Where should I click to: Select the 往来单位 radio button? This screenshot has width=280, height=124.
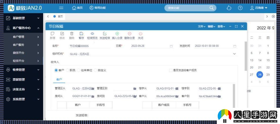(x=79, y=70)
